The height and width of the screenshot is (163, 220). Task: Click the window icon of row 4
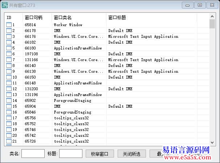pos(9,42)
